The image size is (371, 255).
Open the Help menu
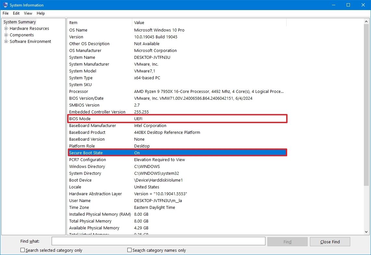[41, 13]
